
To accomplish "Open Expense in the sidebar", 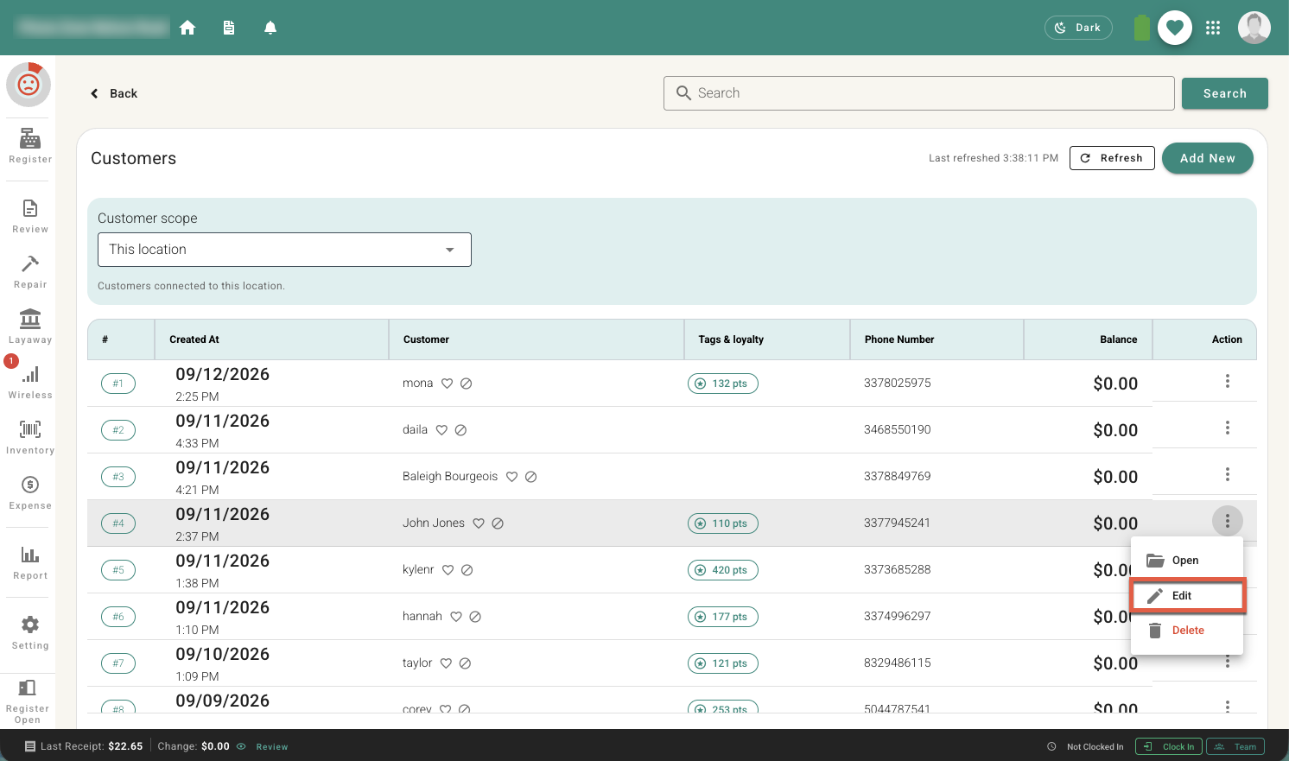I will 30,492.
